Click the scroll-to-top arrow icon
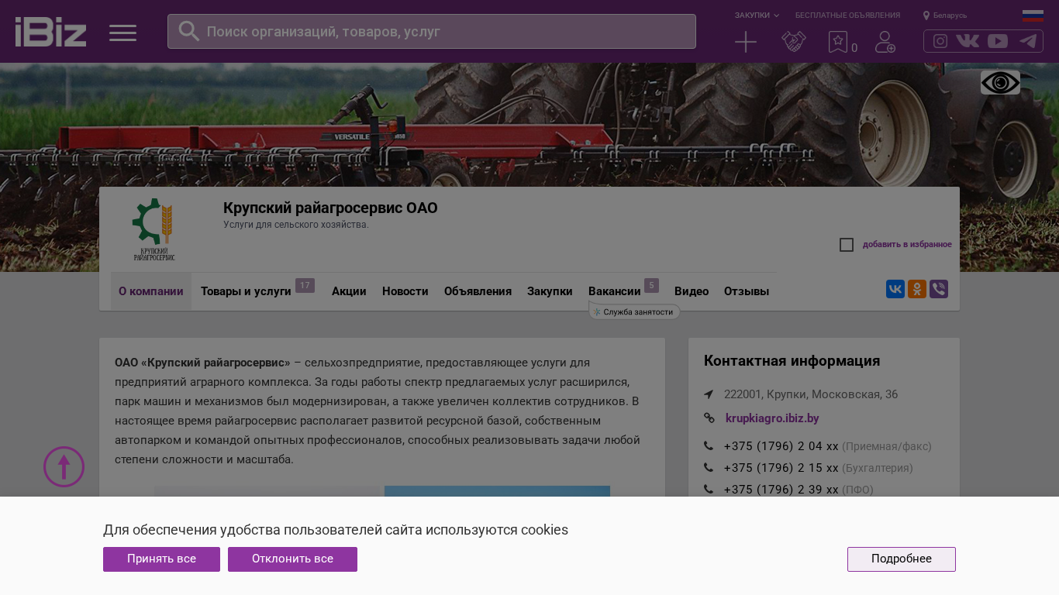 [64, 466]
